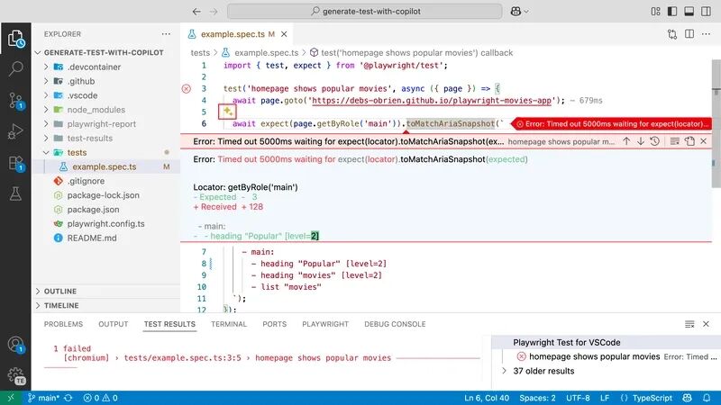The height and width of the screenshot is (405, 721).
Task: Toggle the secondary side bar
Action: tap(706, 12)
